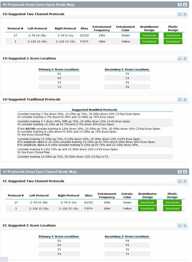The width and height of the screenshot is (192, 262).
Task: Download BrainMaster Design for EO protocol 3
Action: tap(149, 42)
